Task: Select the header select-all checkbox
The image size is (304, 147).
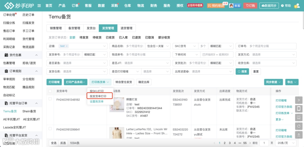Action: pos(50,91)
